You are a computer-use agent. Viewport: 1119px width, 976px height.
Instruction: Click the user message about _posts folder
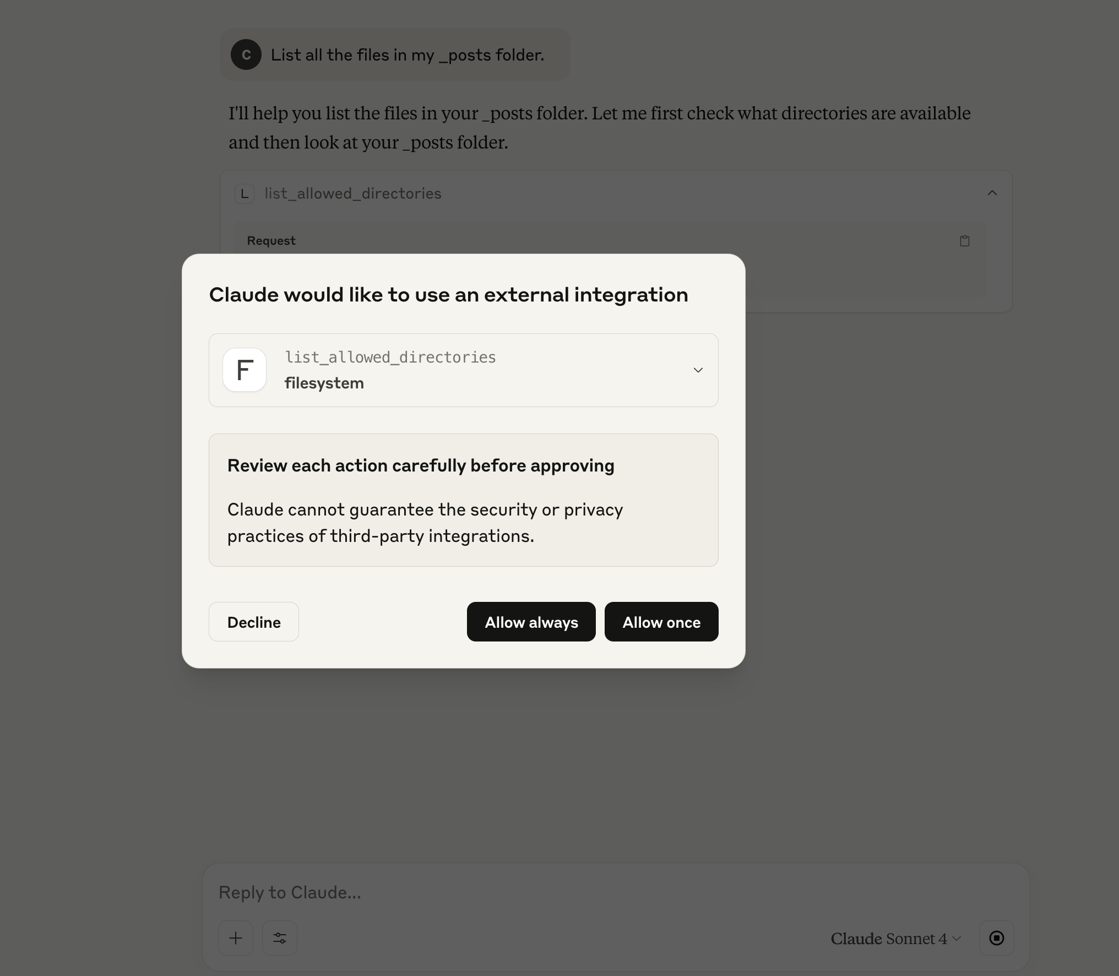(407, 55)
